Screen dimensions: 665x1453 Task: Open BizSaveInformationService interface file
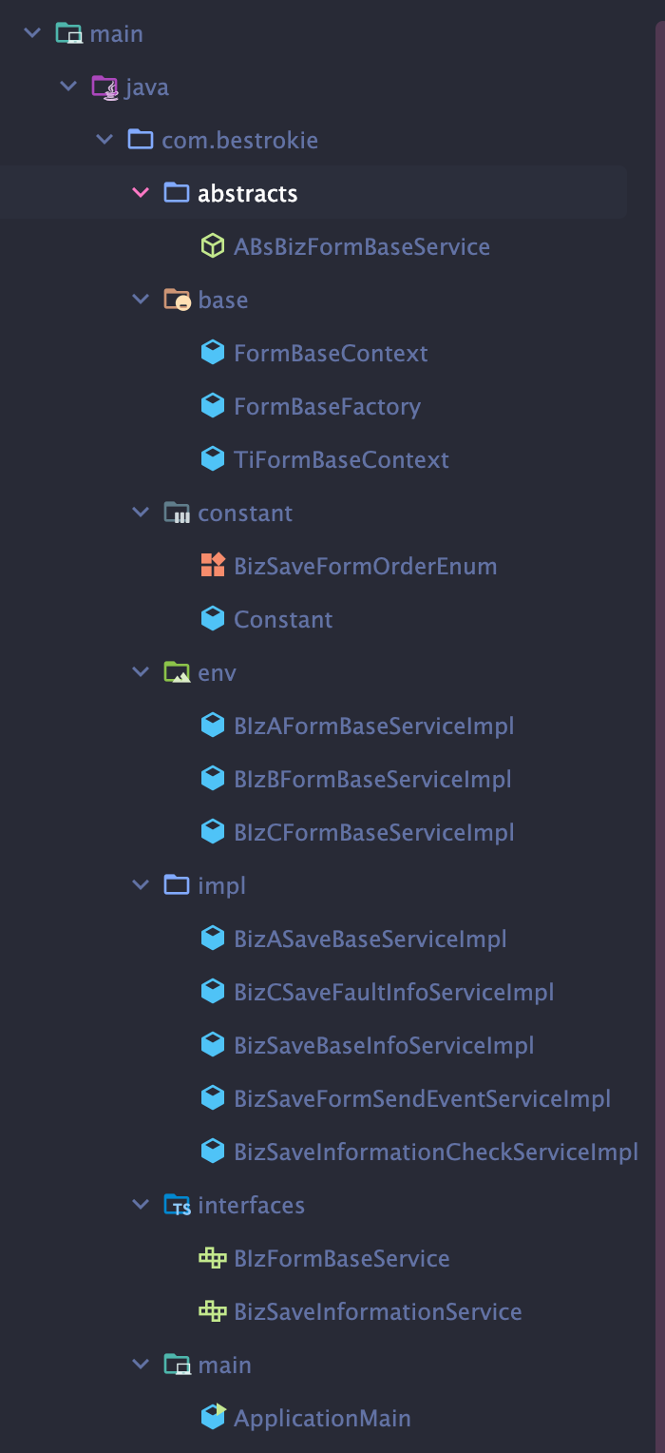378,1312
